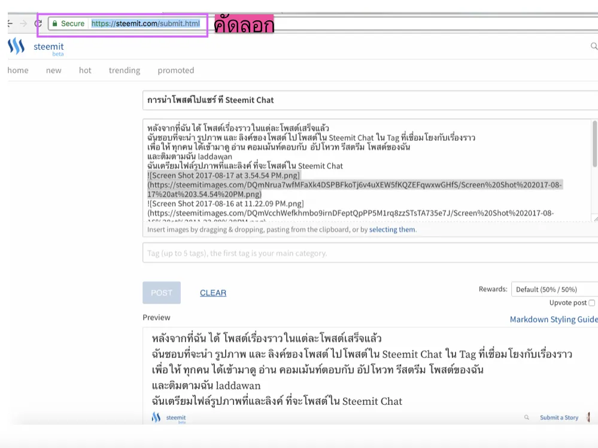The width and height of the screenshot is (598, 448).
Task: Click the Steemit logo icon
Action: (16, 46)
